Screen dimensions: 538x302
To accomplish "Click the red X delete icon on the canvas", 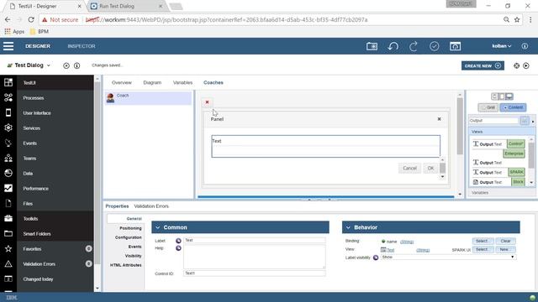I will pyautogui.click(x=207, y=102).
